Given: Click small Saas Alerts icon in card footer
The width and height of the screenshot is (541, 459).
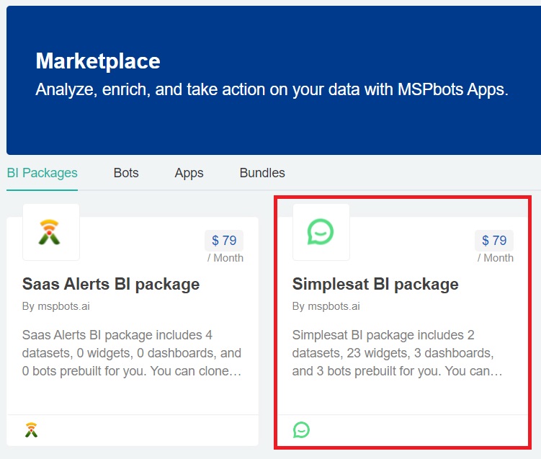Looking at the screenshot, I should coord(31,430).
